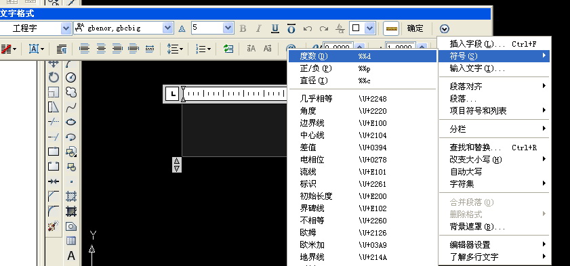Select the Break at Point tool
The image size is (570, 266).
click(54, 152)
